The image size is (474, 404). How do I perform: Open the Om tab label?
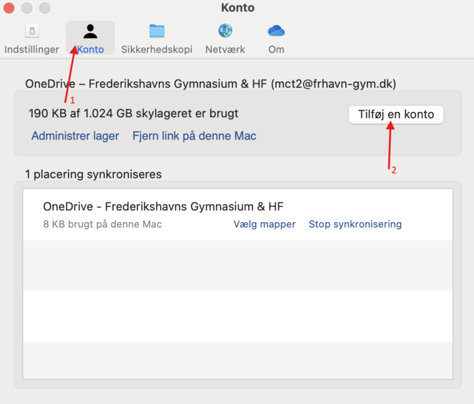point(276,49)
